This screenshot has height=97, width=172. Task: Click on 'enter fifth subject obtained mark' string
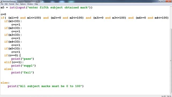click(58, 8)
